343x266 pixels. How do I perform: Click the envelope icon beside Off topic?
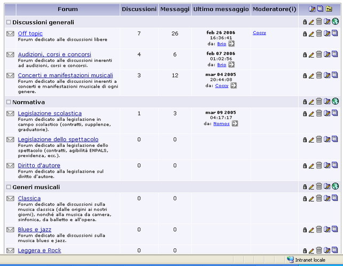click(x=10, y=34)
